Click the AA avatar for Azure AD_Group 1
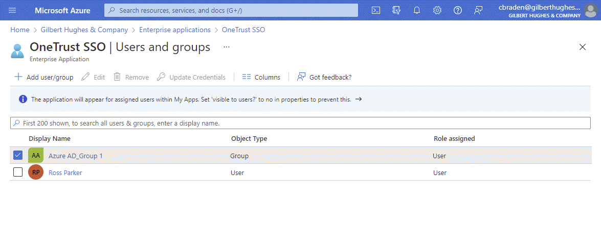The image size is (601, 247). pos(36,155)
